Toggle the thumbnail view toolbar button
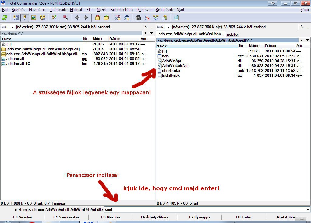Image resolution: width=311 pixels, height=223 pixels. [x=34, y=18]
